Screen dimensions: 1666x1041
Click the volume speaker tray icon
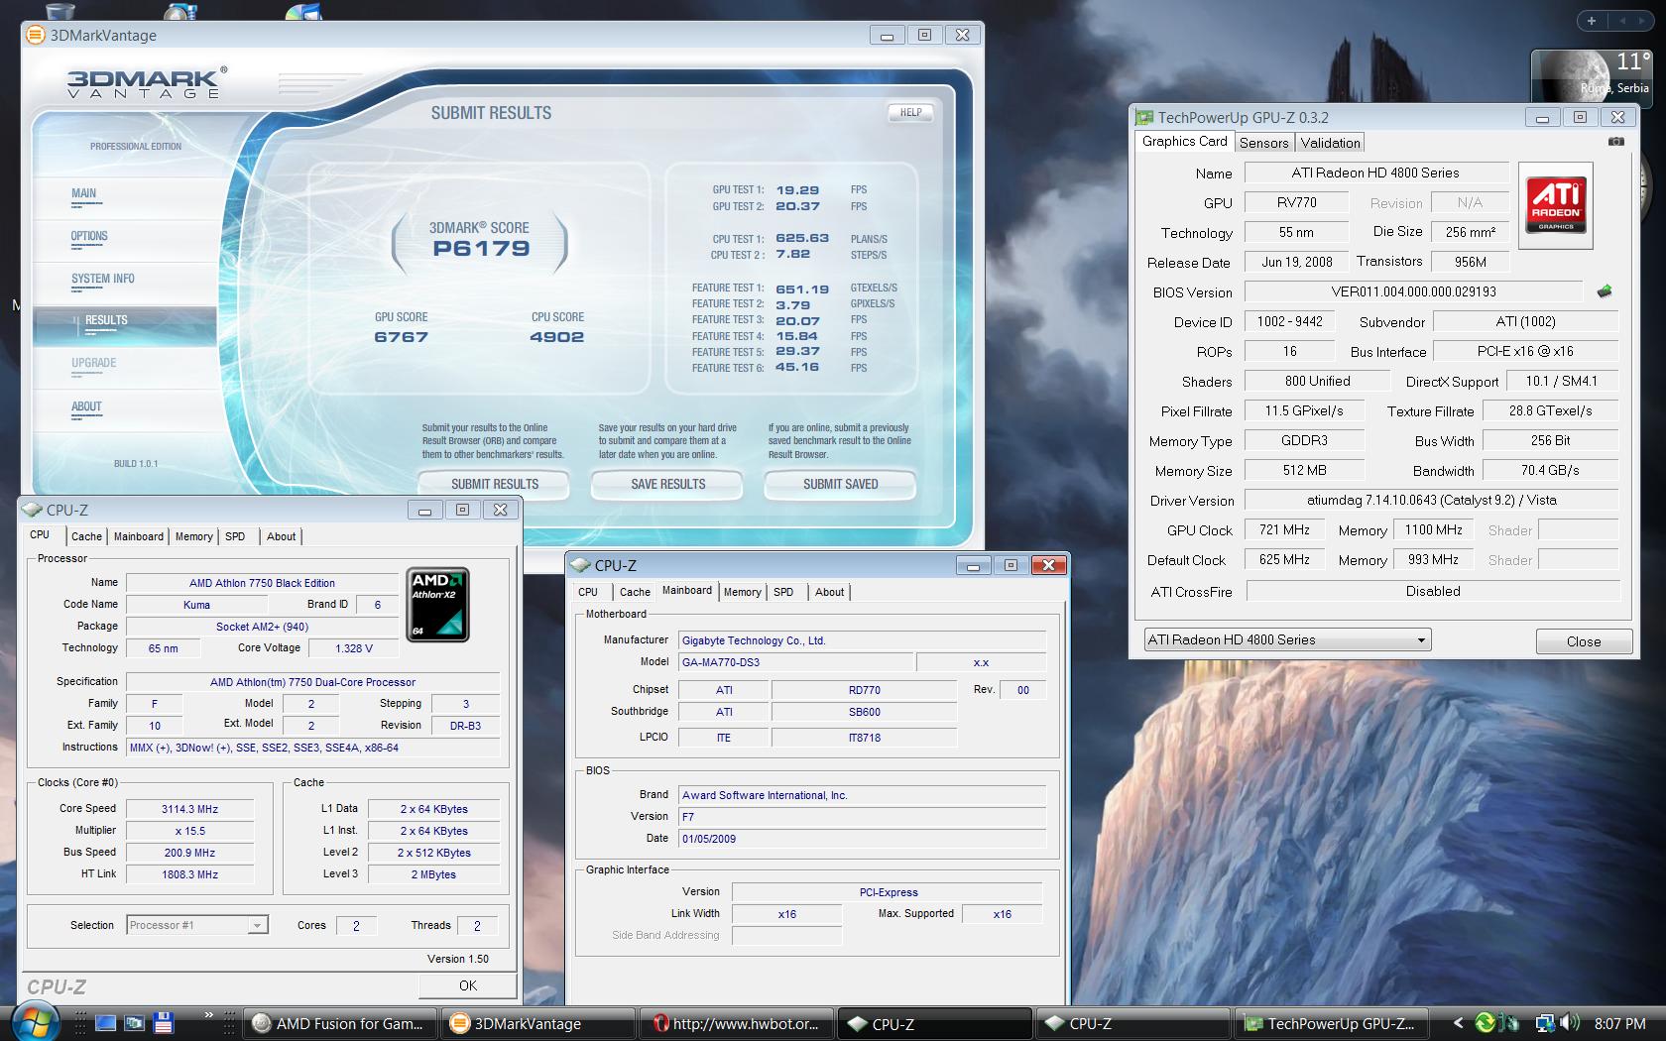pyautogui.click(x=1570, y=1023)
